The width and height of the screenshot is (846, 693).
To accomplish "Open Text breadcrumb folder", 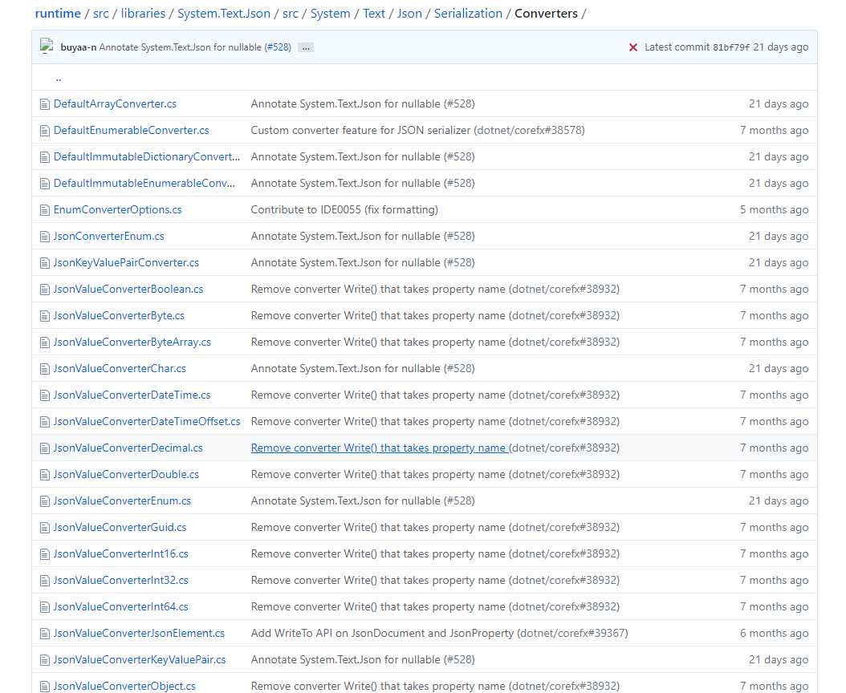I will click(374, 14).
